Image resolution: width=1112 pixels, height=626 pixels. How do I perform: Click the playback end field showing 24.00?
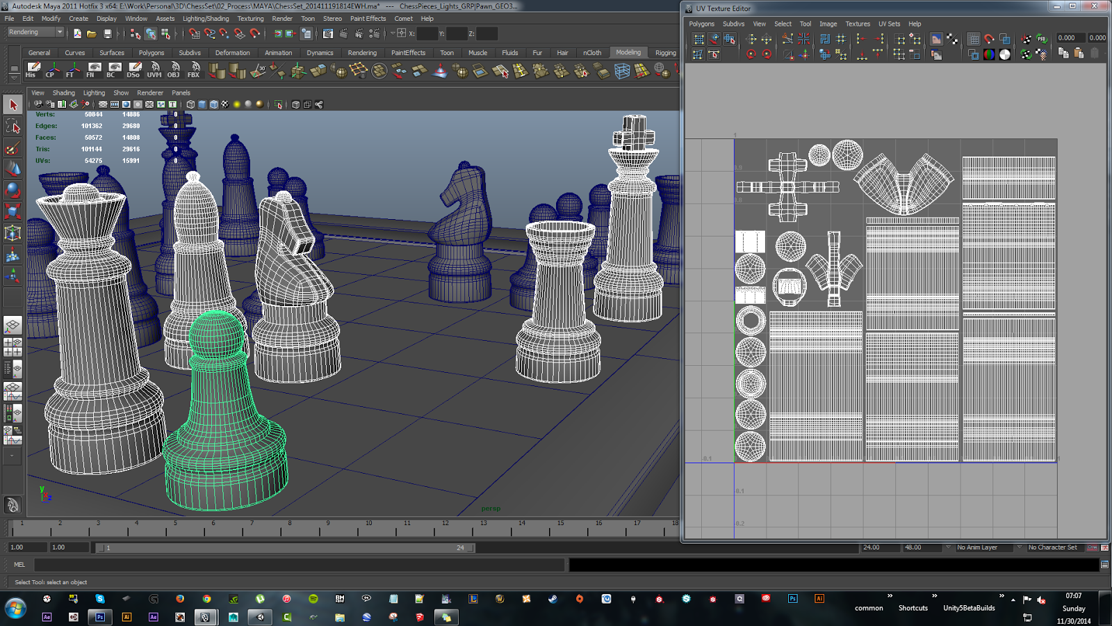879,547
